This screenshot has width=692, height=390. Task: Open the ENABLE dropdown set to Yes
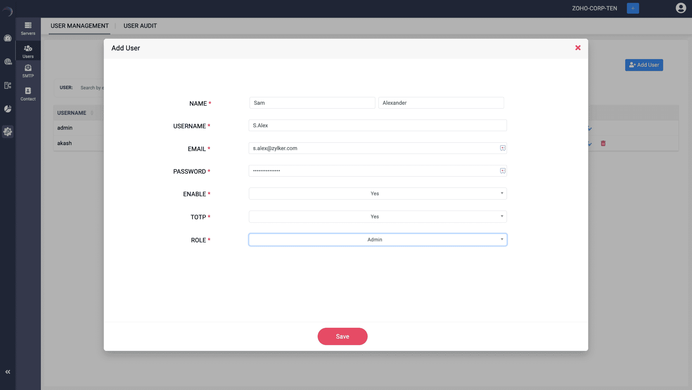377,193
